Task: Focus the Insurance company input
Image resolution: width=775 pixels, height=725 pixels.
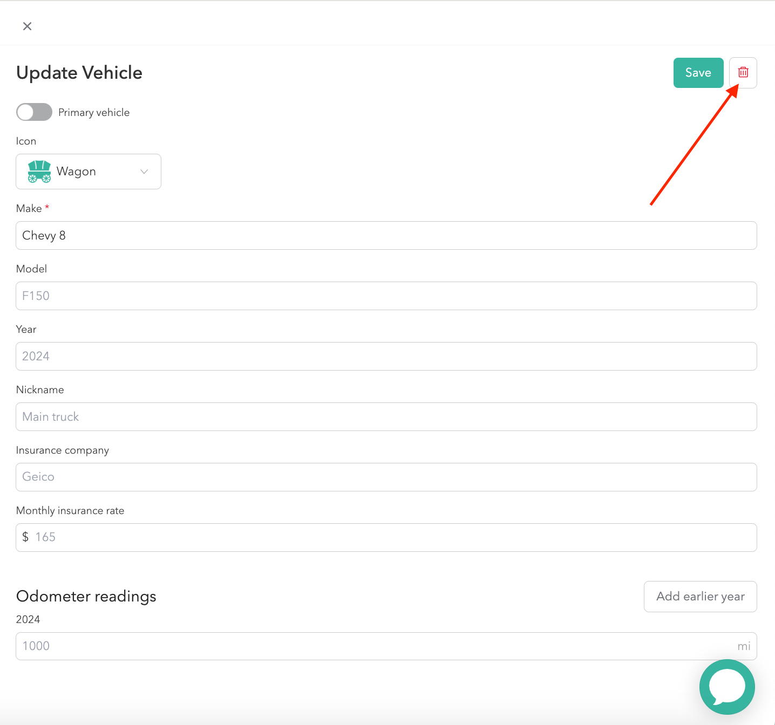Action: (x=386, y=477)
